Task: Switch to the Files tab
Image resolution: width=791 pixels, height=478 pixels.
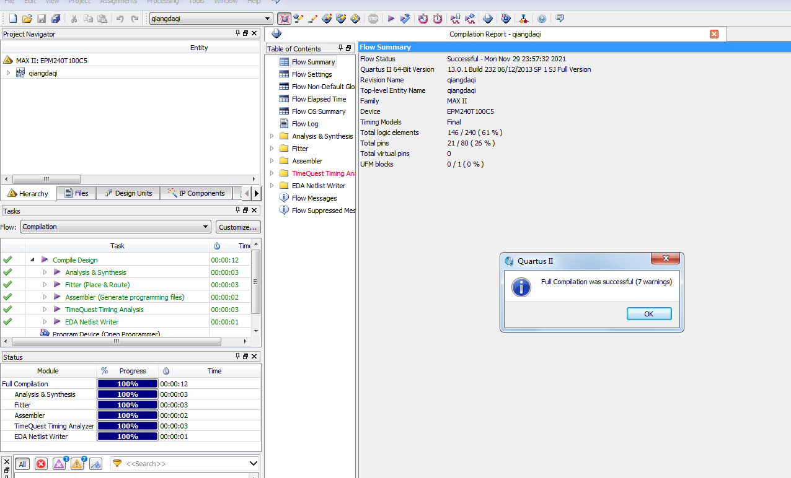Action: [76, 193]
